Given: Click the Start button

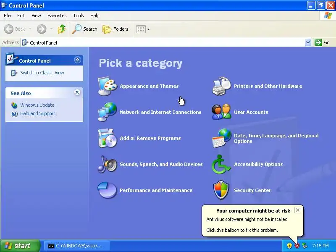Looking at the screenshot, I should point(20,246).
